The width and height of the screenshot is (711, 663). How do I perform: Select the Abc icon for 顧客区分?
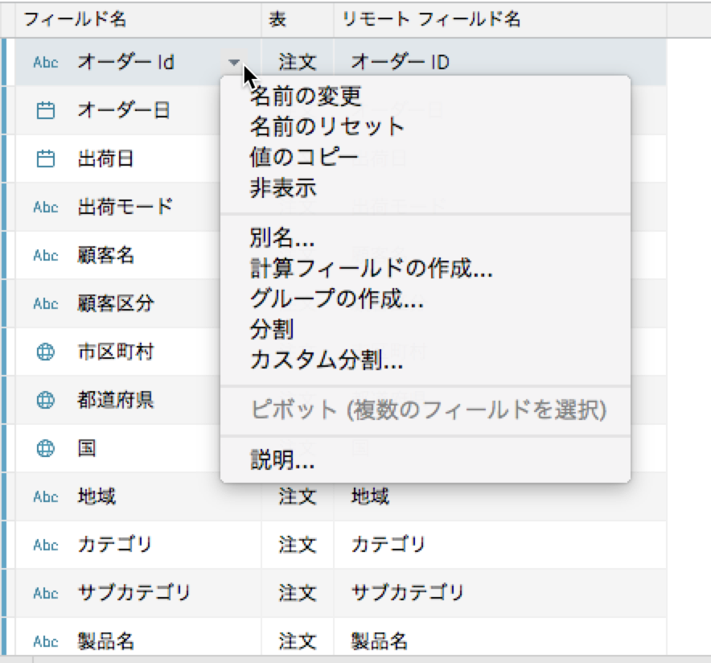point(46,303)
